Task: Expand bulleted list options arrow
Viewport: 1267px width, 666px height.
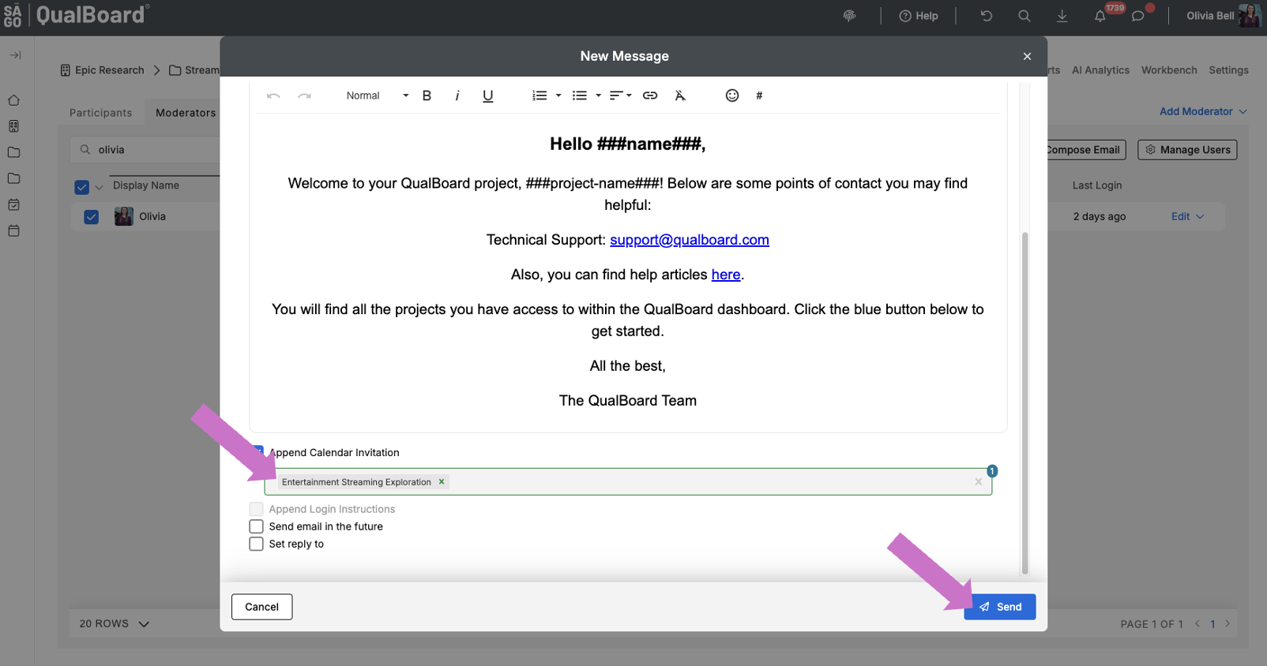Action: pyautogui.click(x=599, y=95)
